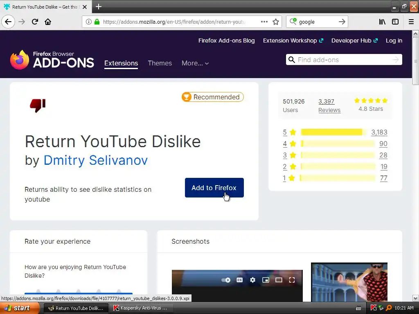419x314 pixels.
Task: Open the Extensions tab
Action: 121,63
